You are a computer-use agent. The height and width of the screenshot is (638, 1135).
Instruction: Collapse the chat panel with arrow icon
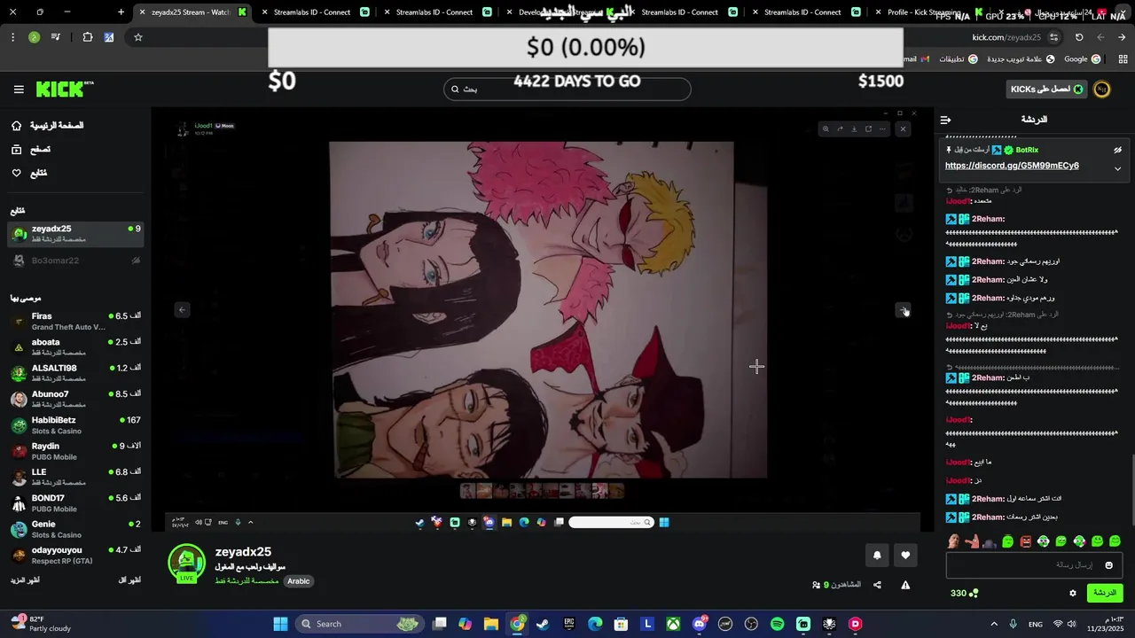click(x=945, y=120)
